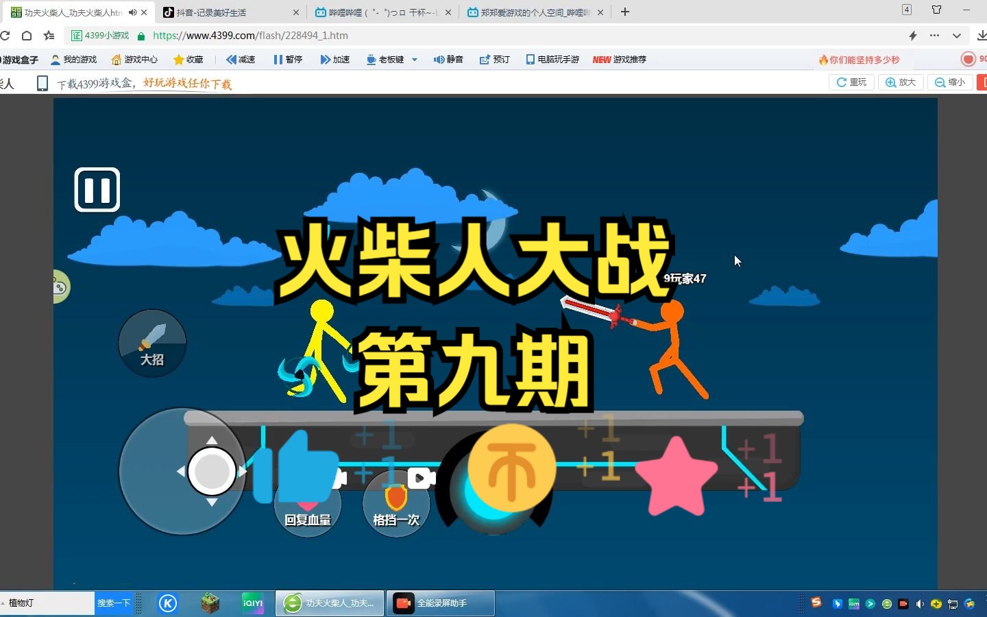Open 游戏盒子 in the bookmarks bar
Image resolution: width=987 pixels, height=617 pixels.
point(19,60)
